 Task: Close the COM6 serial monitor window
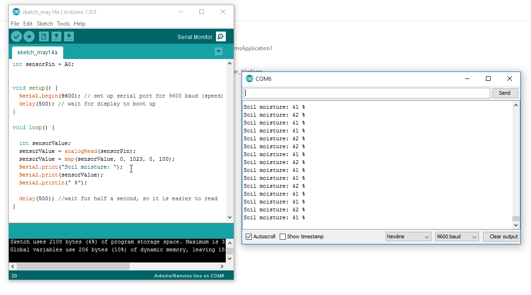(x=509, y=79)
